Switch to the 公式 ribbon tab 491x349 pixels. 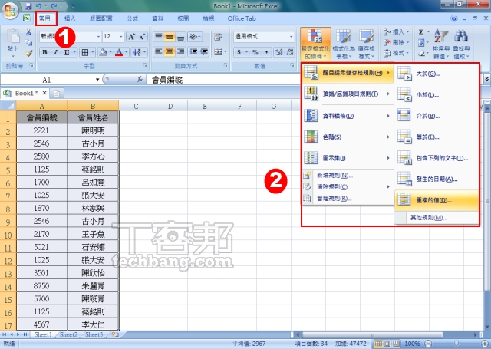pyautogui.click(x=133, y=18)
